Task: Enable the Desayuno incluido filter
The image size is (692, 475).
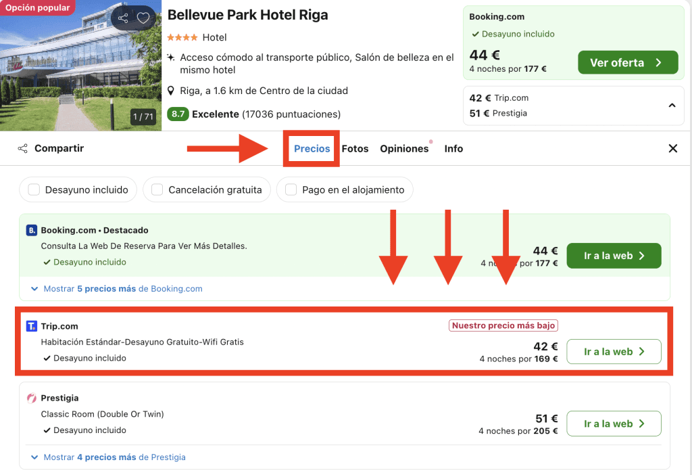Action: [34, 190]
